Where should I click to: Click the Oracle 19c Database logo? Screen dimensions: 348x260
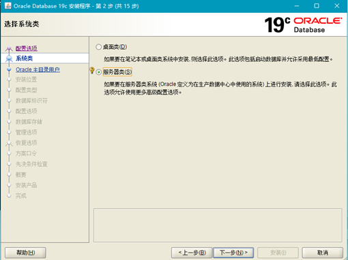[x=303, y=25]
